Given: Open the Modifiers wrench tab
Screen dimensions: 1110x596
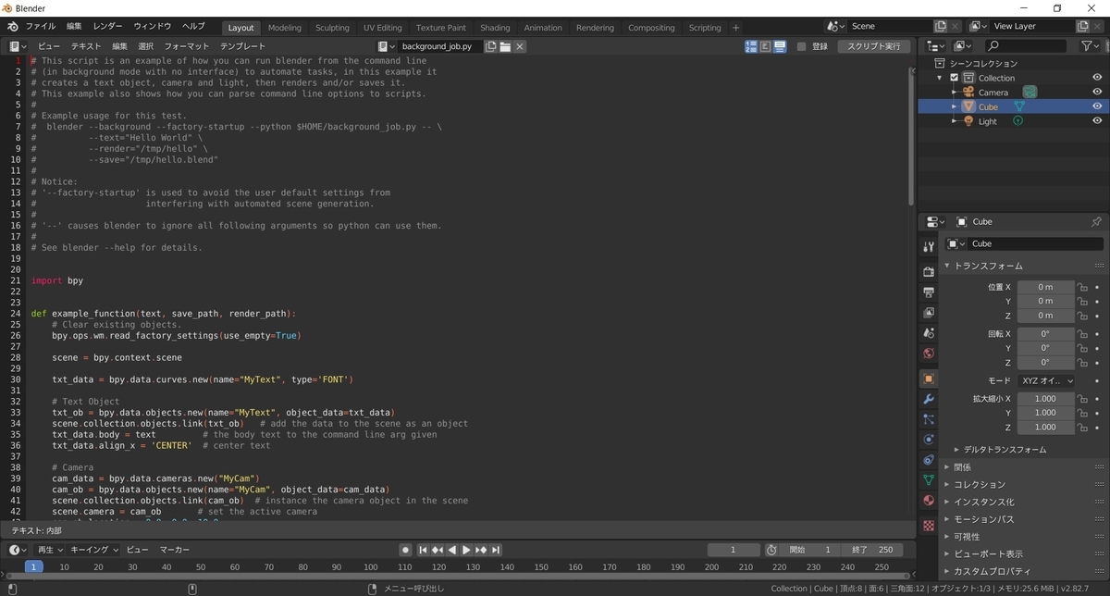Looking at the screenshot, I should click(x=929, y=399).
